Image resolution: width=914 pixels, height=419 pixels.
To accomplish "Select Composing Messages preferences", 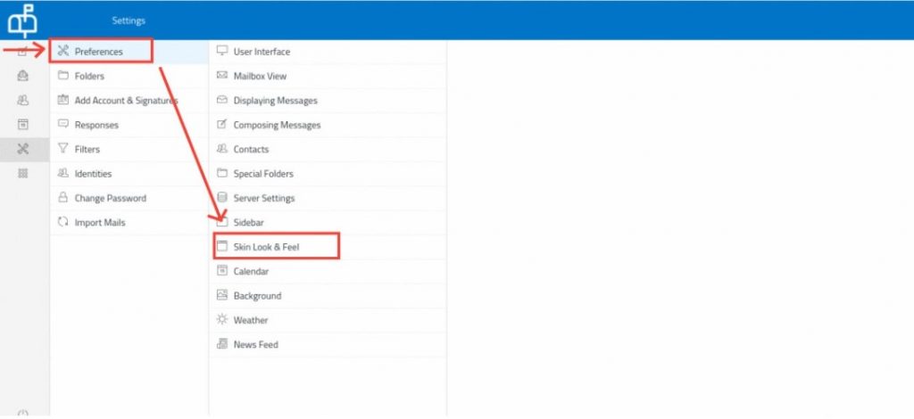I will coord(277,125).
